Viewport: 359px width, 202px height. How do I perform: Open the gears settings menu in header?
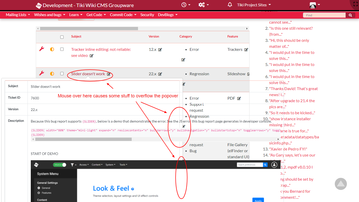pyautogui.click(x=203, y=5)
